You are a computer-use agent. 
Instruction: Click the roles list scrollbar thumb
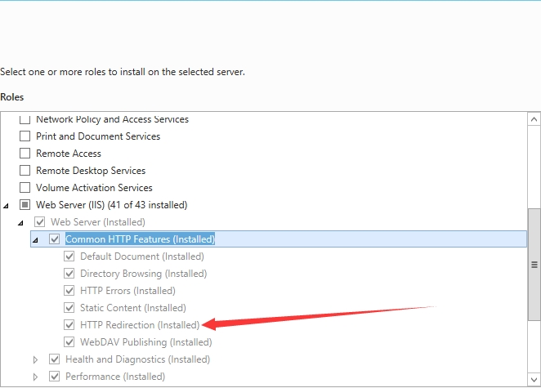tap(534, 265)
